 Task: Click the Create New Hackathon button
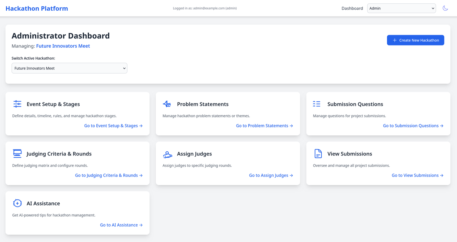pos(415,40)
